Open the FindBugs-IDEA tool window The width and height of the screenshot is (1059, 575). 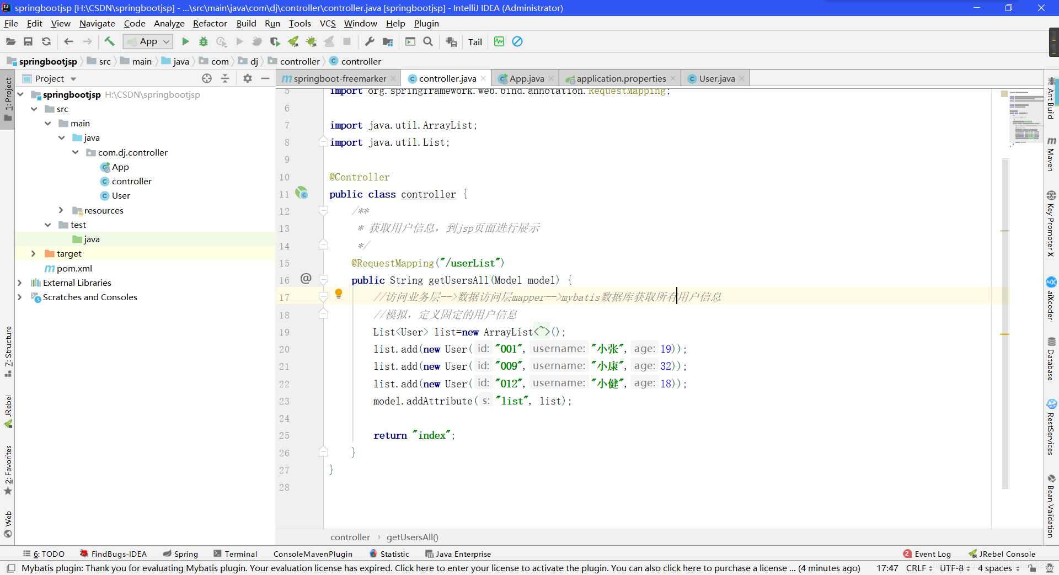pos(113,554)
